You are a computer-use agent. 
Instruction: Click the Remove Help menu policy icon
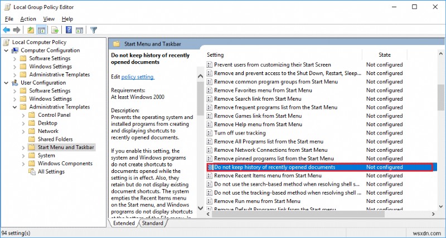point(210,125)
